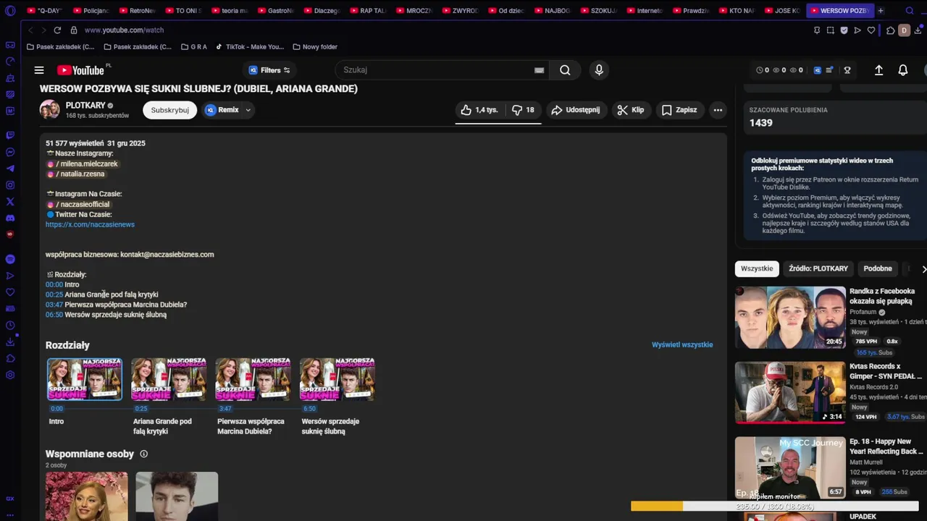Jump to 06:50 timestamp in description
The image size is (927, 521).
coord(54,315)
